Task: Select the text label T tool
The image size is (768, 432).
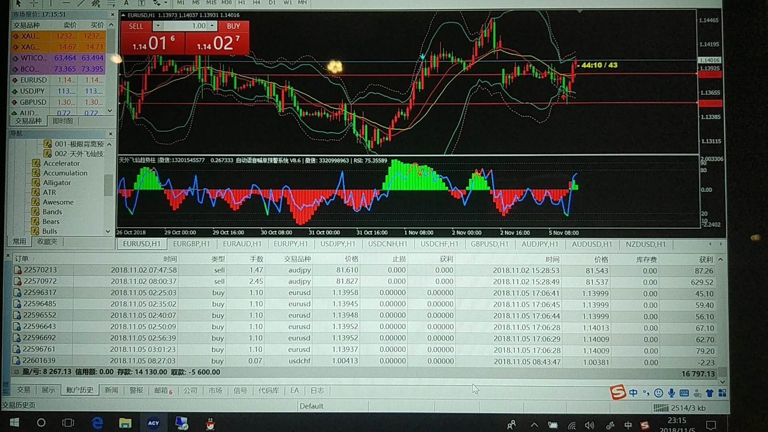Action: pyautogui.click(x=141, y=3)
